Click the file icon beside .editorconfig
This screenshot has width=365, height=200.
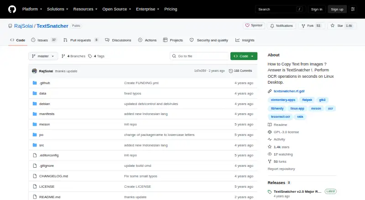(x=35, y=155)
